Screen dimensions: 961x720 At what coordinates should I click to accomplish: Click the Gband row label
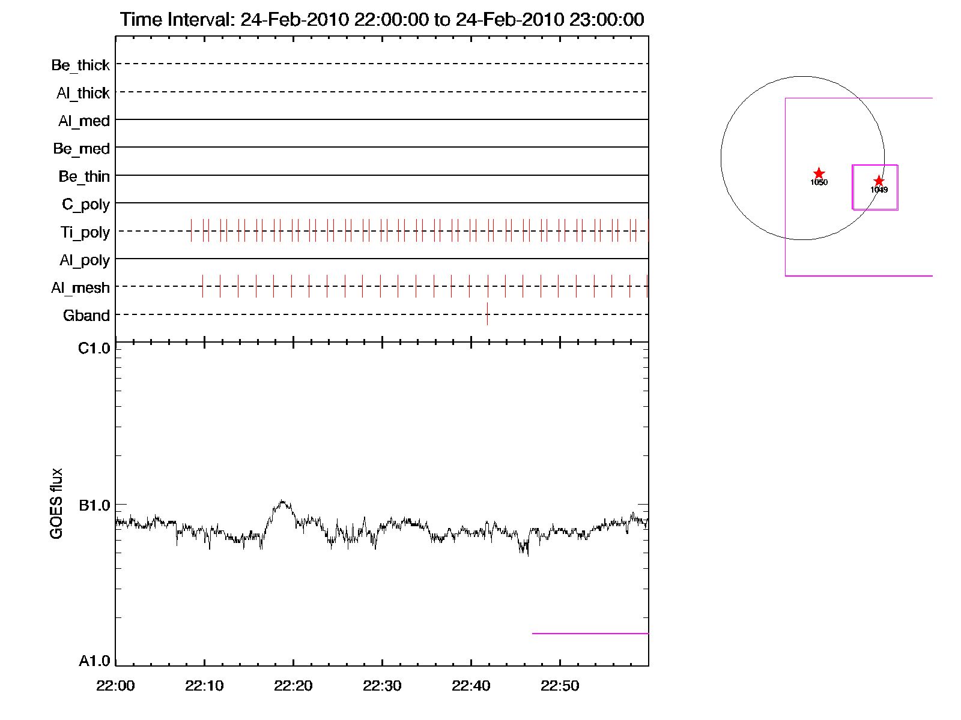coord(86,316)
